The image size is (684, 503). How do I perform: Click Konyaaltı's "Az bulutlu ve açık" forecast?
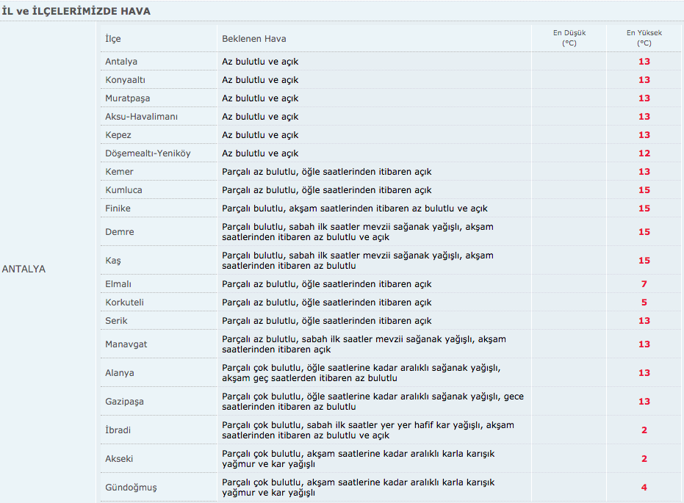tap(260, 80)
